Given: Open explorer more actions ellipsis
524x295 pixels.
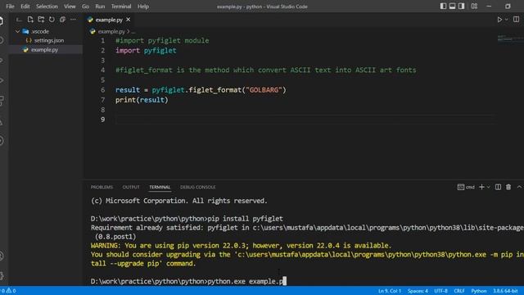Looking at the screenshot, I should tap(73, 20).
